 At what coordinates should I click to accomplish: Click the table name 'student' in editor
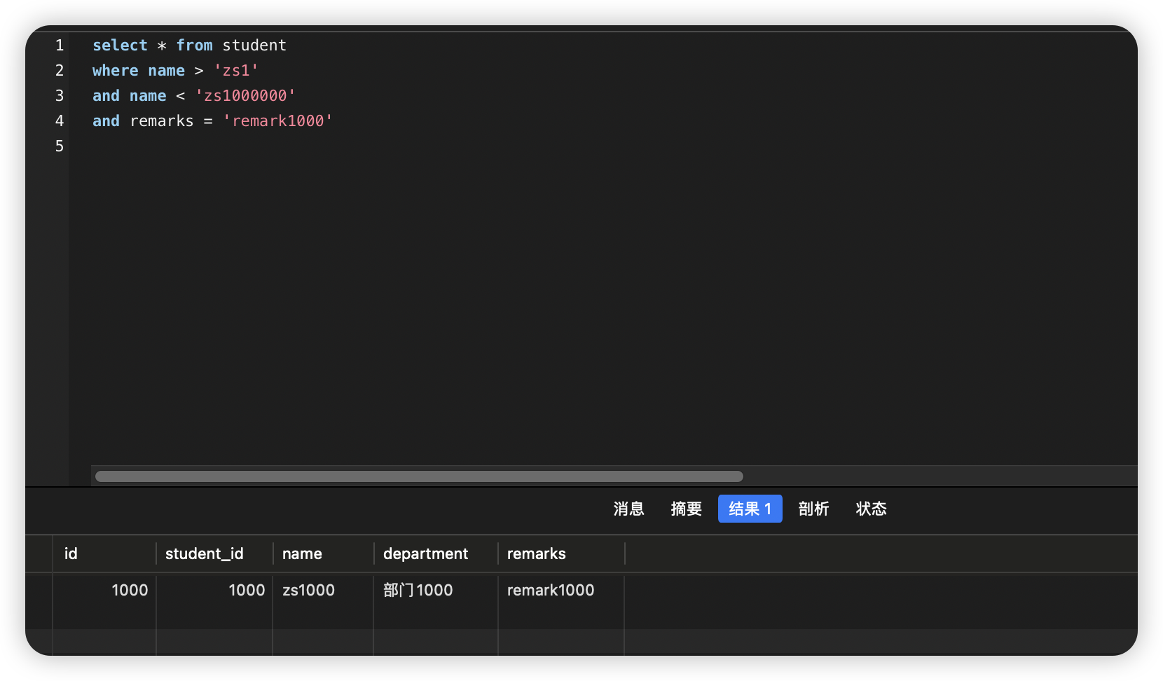(x=254, y=46)
